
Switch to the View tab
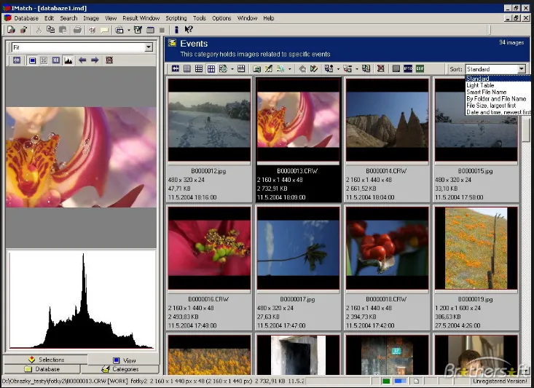coord(124,360)
